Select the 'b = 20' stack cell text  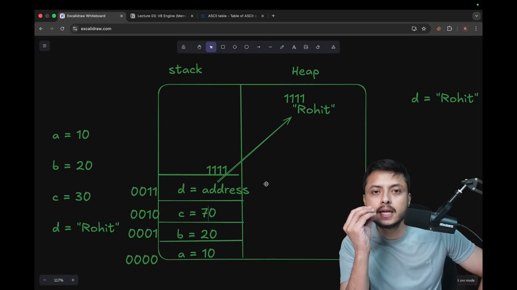point(197,234)
